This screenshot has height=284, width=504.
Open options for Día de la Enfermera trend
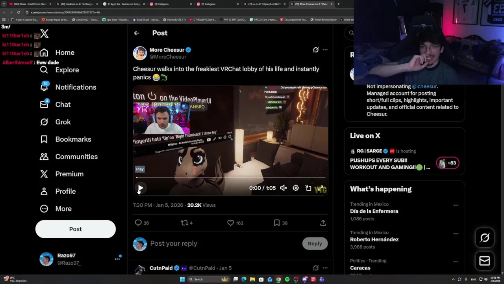[456, 205]
